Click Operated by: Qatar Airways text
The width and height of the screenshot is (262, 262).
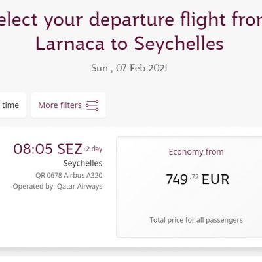point(58,187)
